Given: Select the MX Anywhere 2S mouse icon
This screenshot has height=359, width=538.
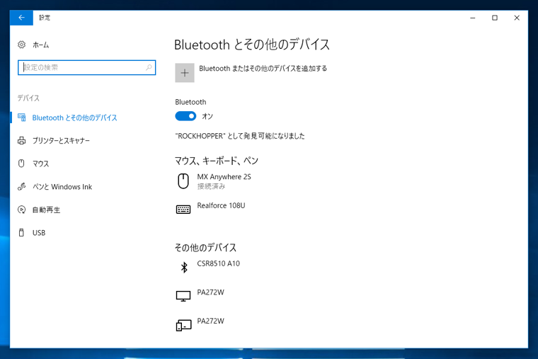Looking at the screenshot, I should 183,181.
